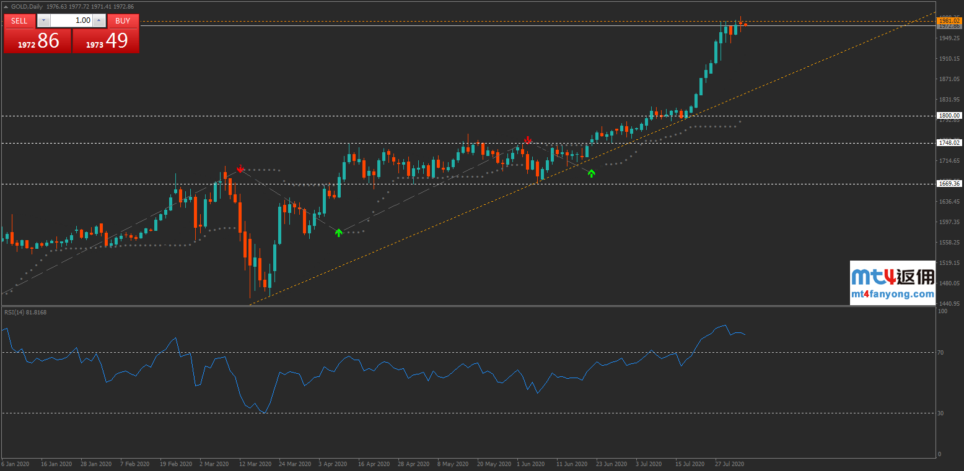Click the 12 Mar 2020 date on time axis
964x471 pixels.
click(255, 464)
